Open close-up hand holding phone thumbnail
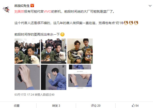Viewport: 153px width, 108px height. [27, 77]
